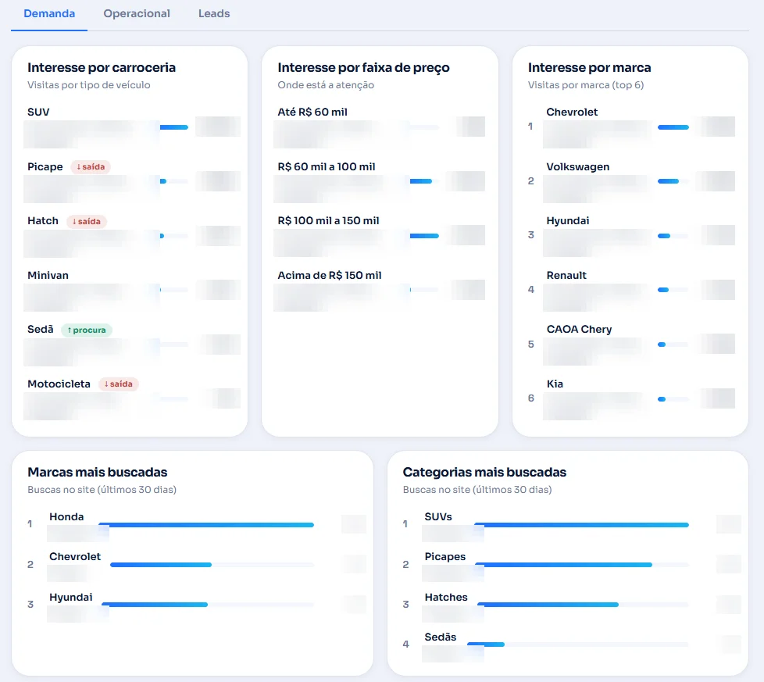Click 'SUVs' in Categorias mais buscadas

438,517
